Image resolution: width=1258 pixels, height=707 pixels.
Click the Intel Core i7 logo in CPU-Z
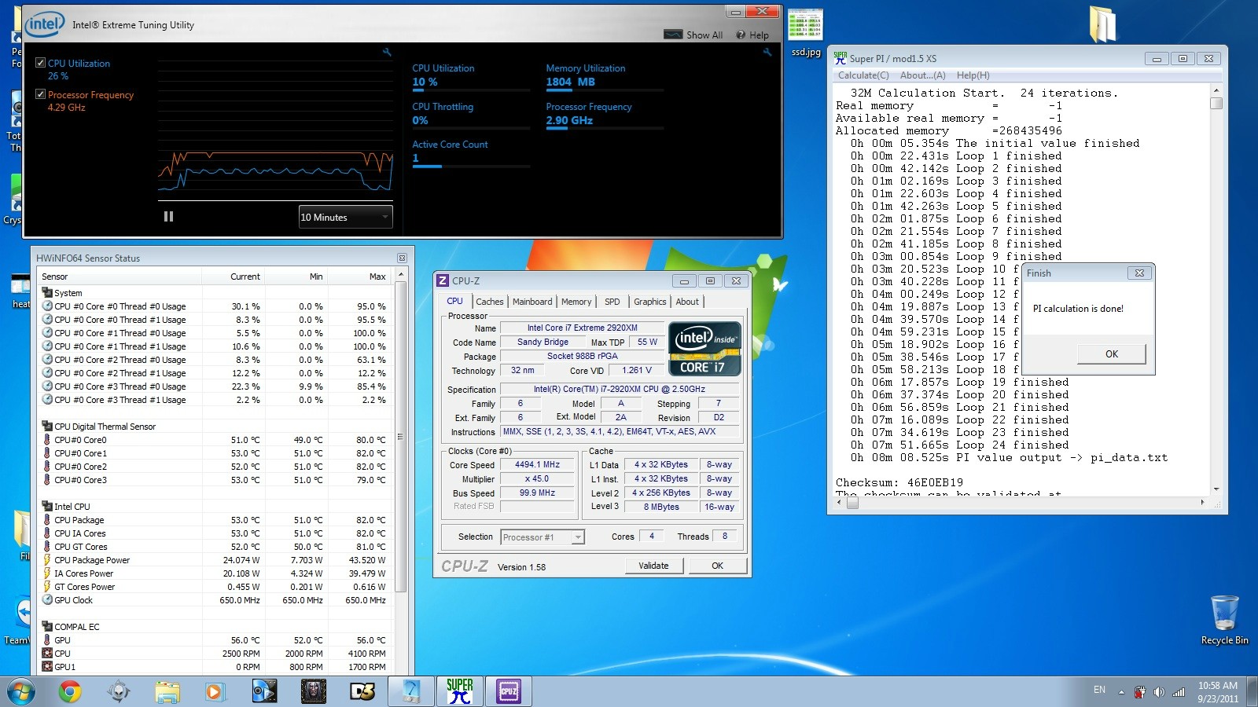704,348
